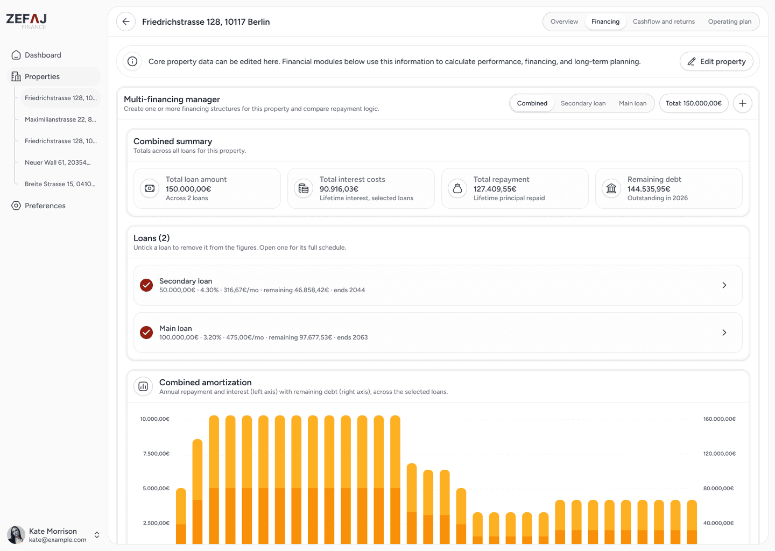The width and height of the screenshot is (775, 551).
Task: Expand the user account switcher arrows
Action: 97,535
